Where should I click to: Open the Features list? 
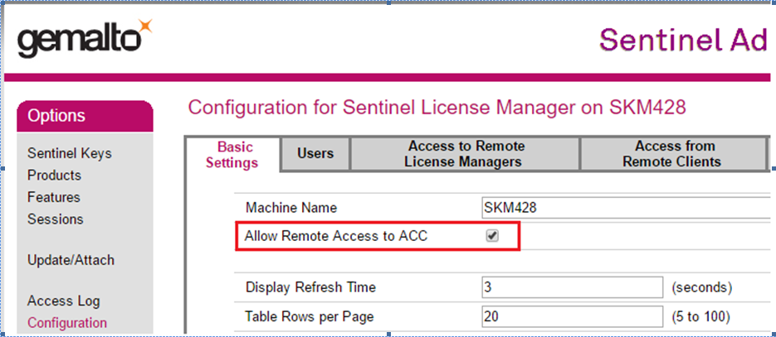(54, 197)
